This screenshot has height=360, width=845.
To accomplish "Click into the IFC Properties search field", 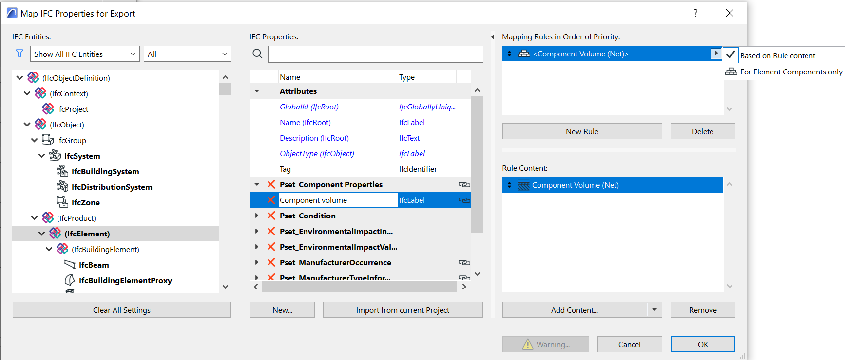I will 375,54.
